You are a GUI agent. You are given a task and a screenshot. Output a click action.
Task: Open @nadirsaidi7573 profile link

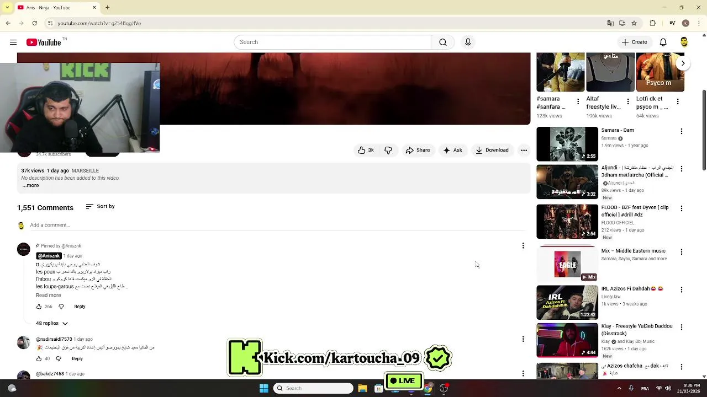point(54,339)
